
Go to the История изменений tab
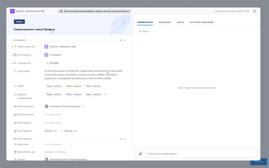tap(201, 23)
